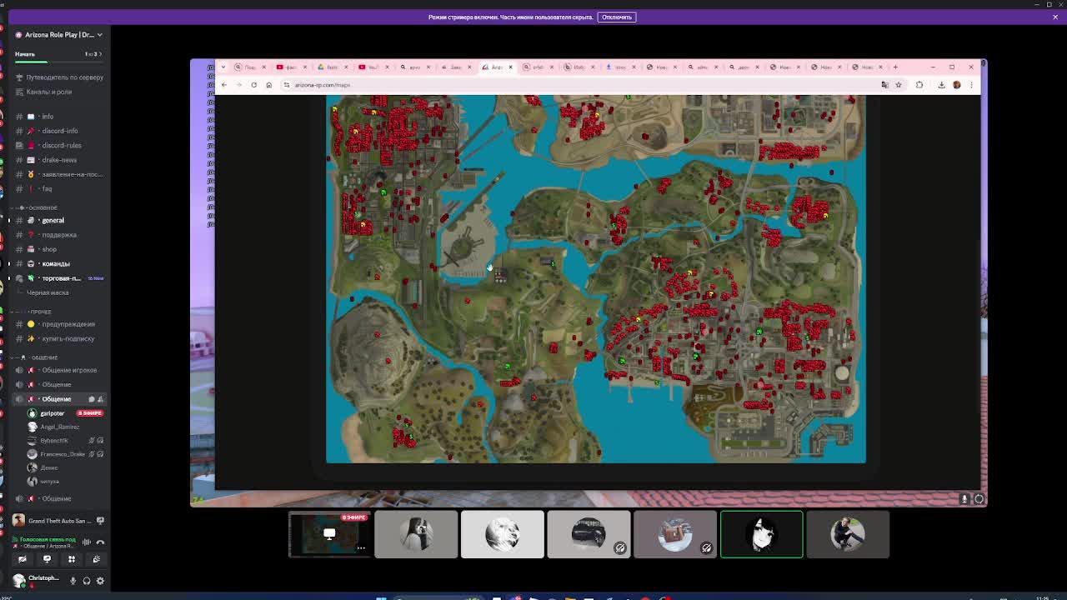This screenshot has width=1067, height=600.
Task: Reload the page in the shared browser
Action: (x=253, y=84)
